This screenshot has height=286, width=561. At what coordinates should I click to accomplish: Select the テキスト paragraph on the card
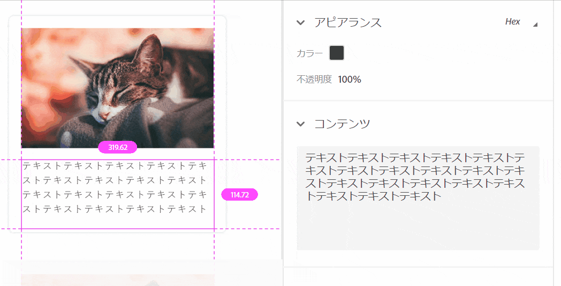pos(118,194)
